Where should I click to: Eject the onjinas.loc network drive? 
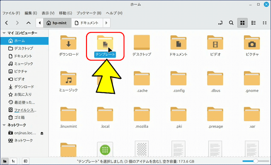click(42, 133)
